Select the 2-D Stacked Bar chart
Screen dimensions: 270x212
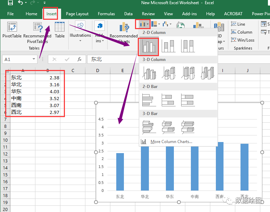click(168, 100)
